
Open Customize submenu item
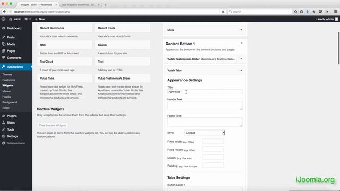click(x=8, y=80)
